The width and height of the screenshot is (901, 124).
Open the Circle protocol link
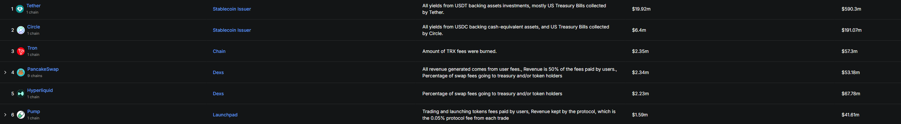(x=34, y=27)
